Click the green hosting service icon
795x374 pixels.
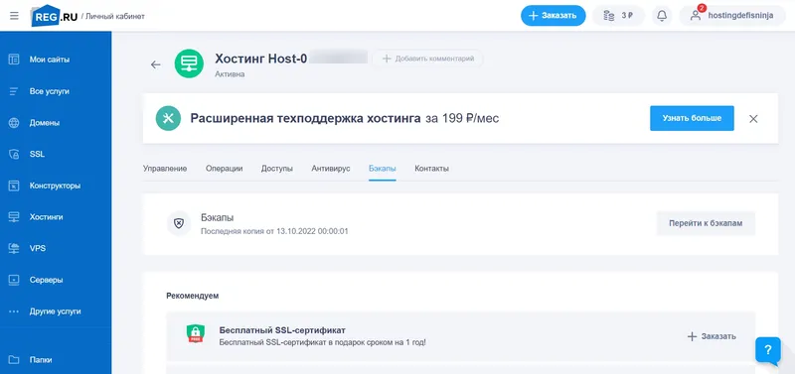pyautogui.click(x=189, y=63)
